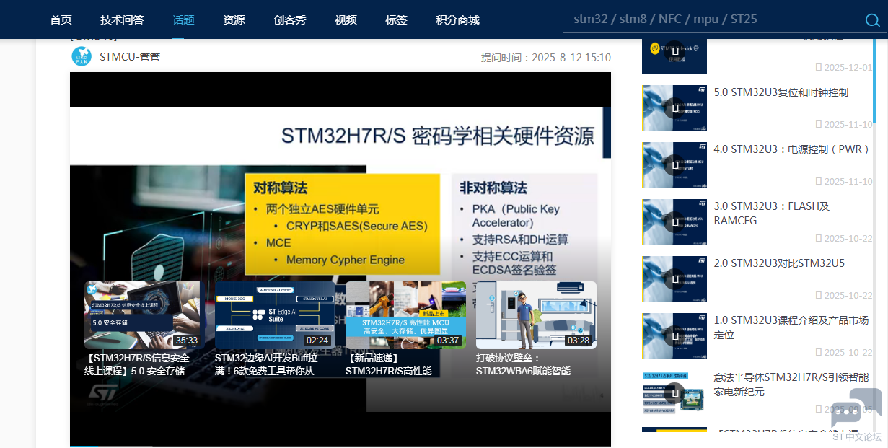This screenshot has height=448, width=888.
Task: Open the 视频 navigation item
Action: (x=346, y=19)
